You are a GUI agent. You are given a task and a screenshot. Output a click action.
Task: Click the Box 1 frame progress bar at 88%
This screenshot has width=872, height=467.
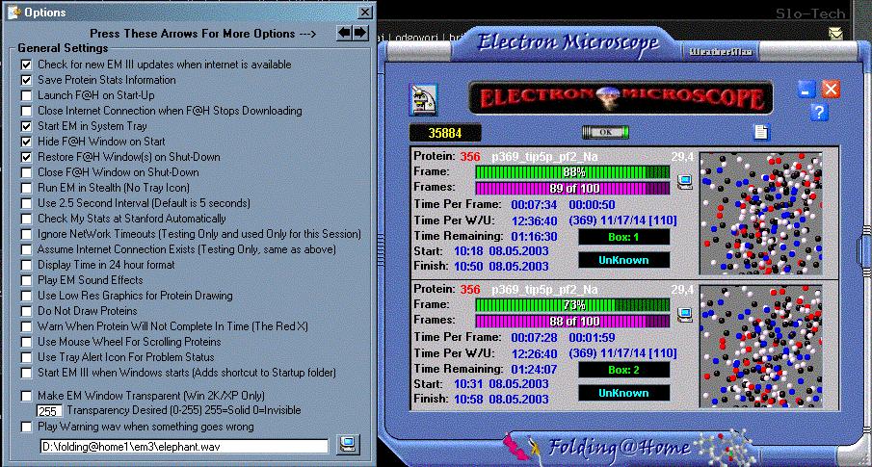click(x=572, y=171)
